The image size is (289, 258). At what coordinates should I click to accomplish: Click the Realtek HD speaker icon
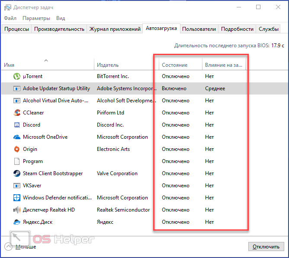(x=17, y=210)
